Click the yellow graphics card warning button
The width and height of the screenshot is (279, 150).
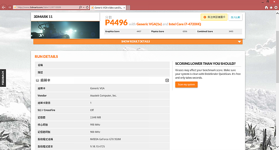click(214, 17)
